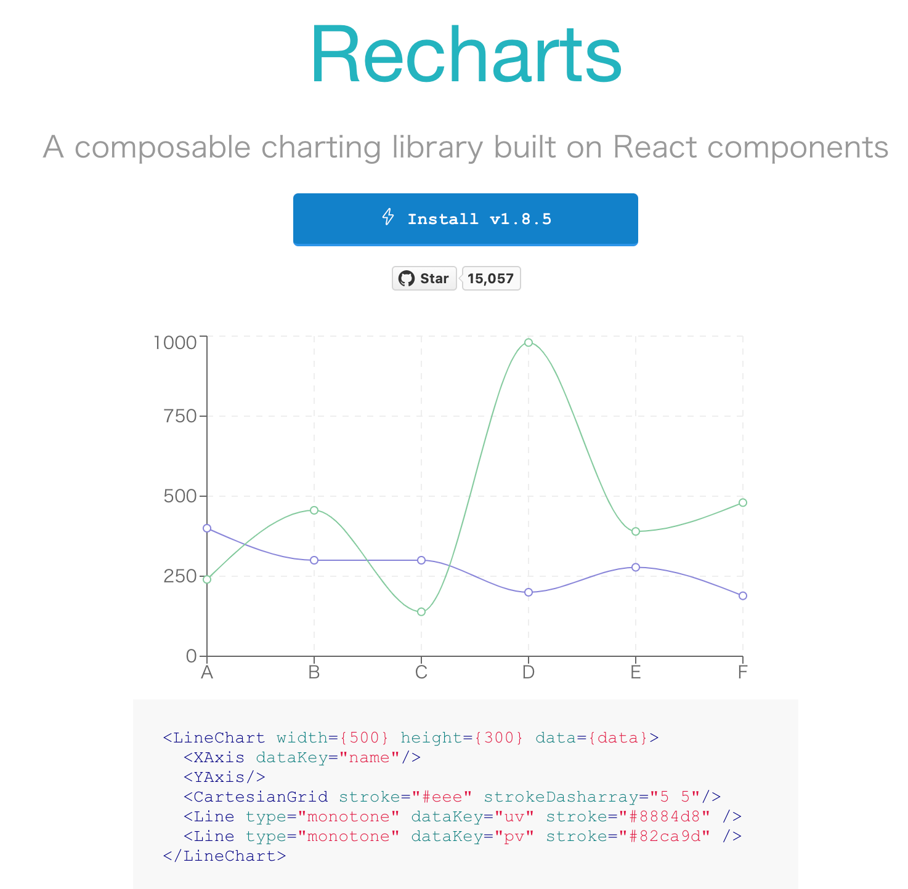Click the Install v1.8.5 button

(465, 219)
